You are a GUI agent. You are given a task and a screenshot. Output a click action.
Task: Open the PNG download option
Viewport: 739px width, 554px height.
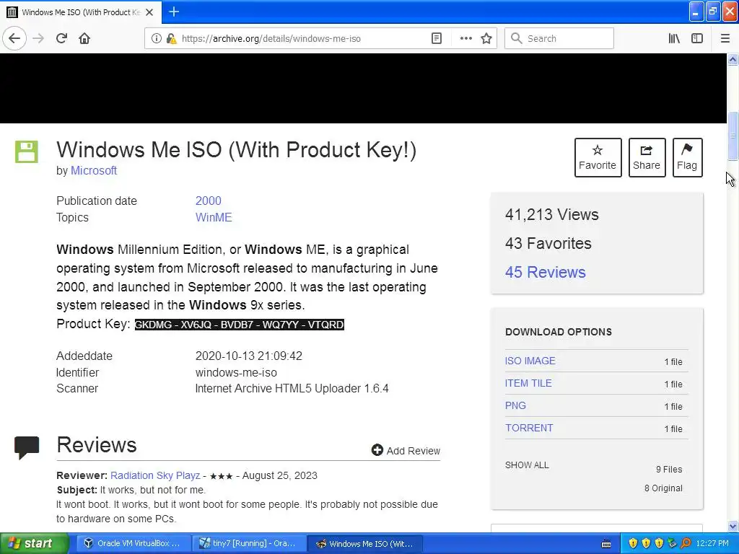(515, 405)
